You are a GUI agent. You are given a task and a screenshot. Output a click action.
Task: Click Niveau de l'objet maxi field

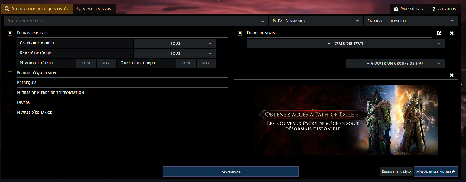point(106,63)
